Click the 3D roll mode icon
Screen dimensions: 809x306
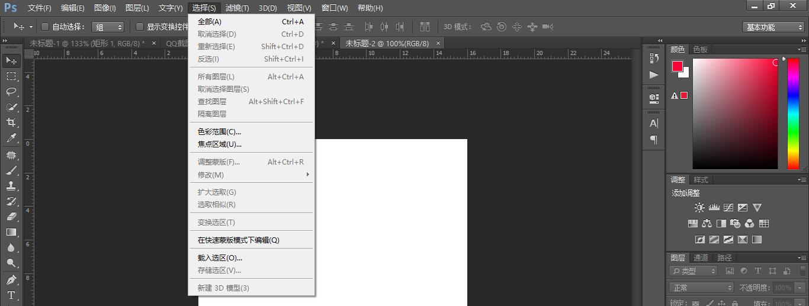coord(502,27)
